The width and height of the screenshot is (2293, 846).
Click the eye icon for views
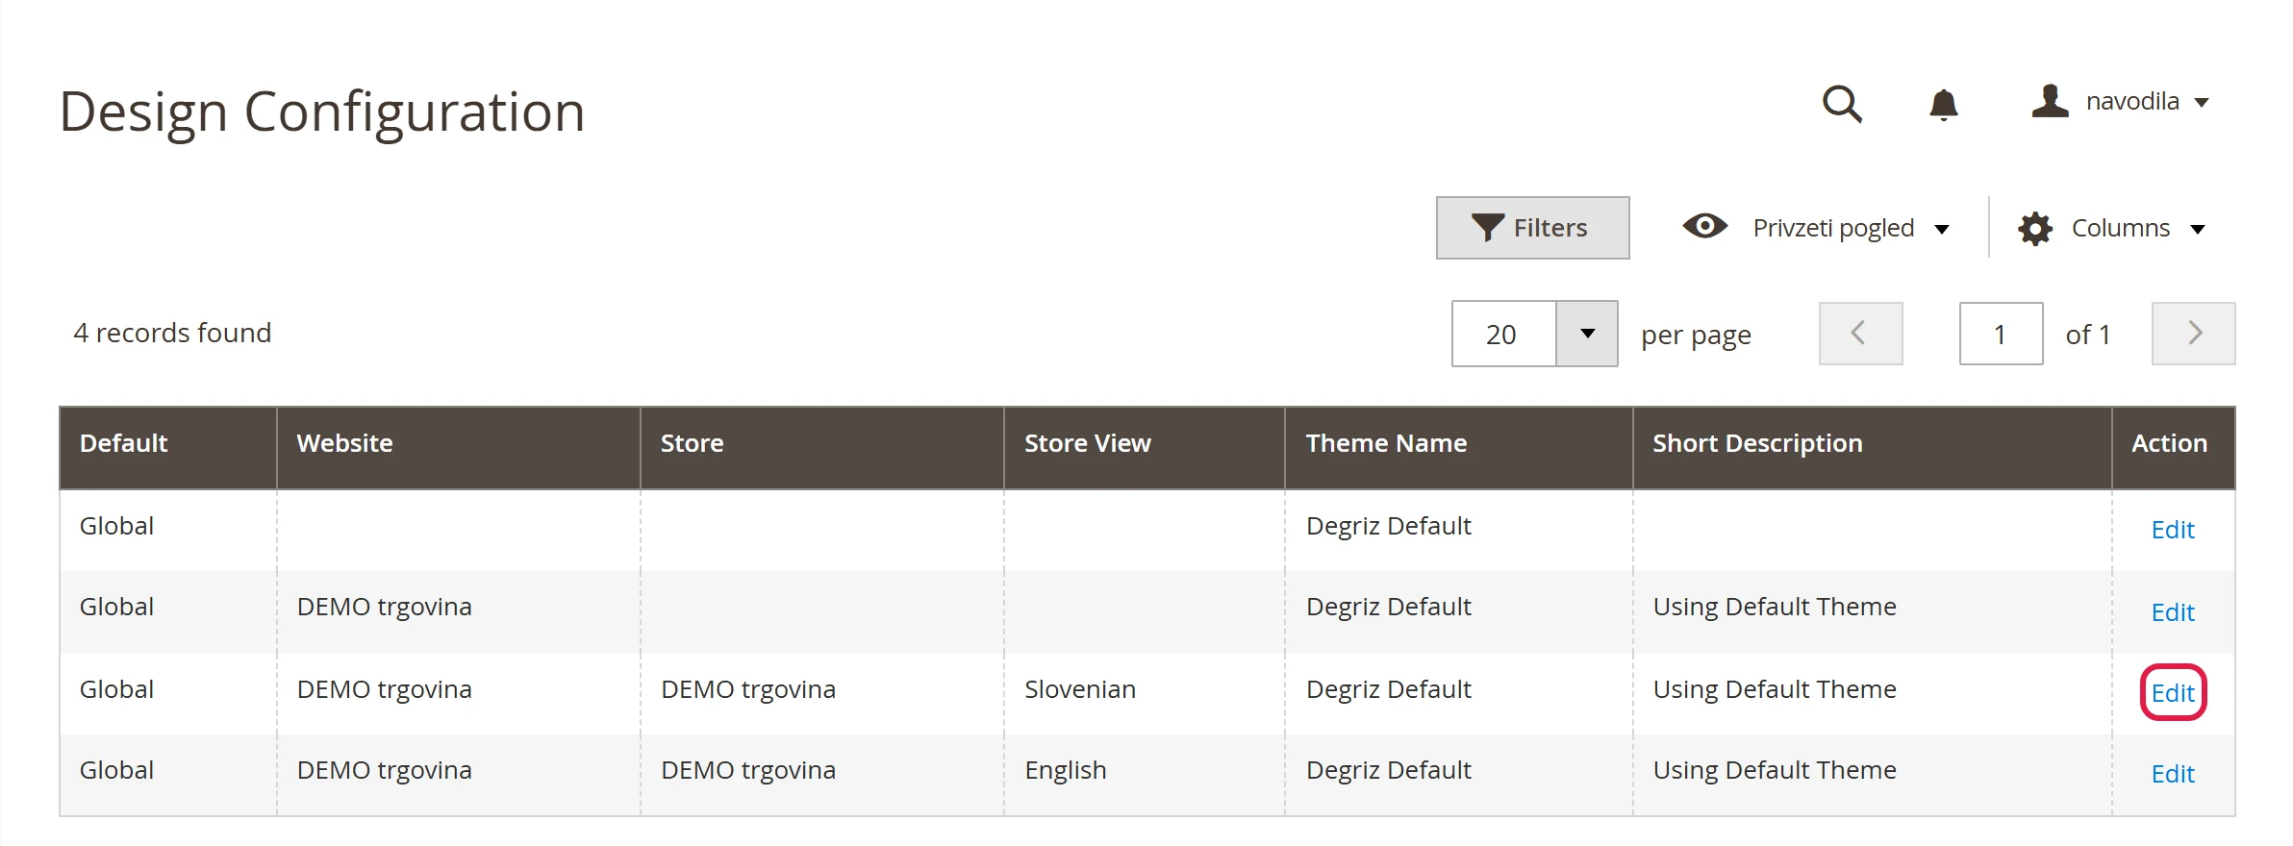(x=1704, y=227)
